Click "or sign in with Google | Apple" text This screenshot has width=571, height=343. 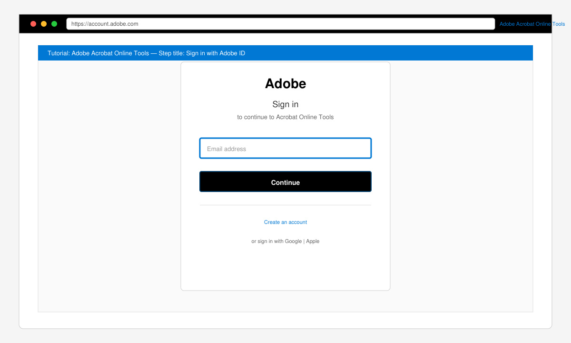(285, 241)
